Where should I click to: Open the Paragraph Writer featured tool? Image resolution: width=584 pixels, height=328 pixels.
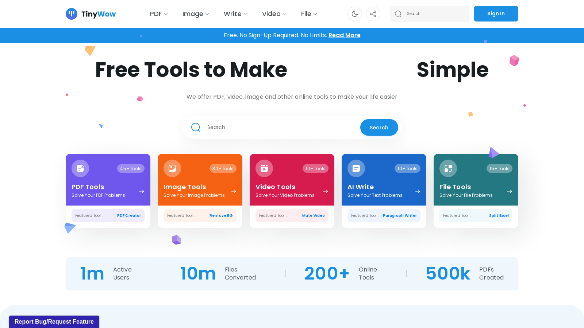point(400,216)
